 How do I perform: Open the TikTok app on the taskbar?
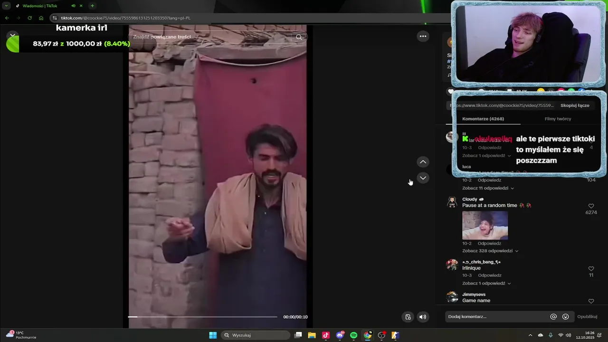click(325, 335)
